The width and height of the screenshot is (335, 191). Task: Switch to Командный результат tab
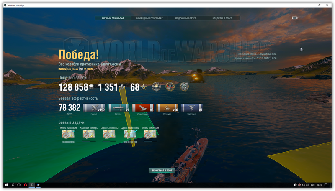point(149,18)
